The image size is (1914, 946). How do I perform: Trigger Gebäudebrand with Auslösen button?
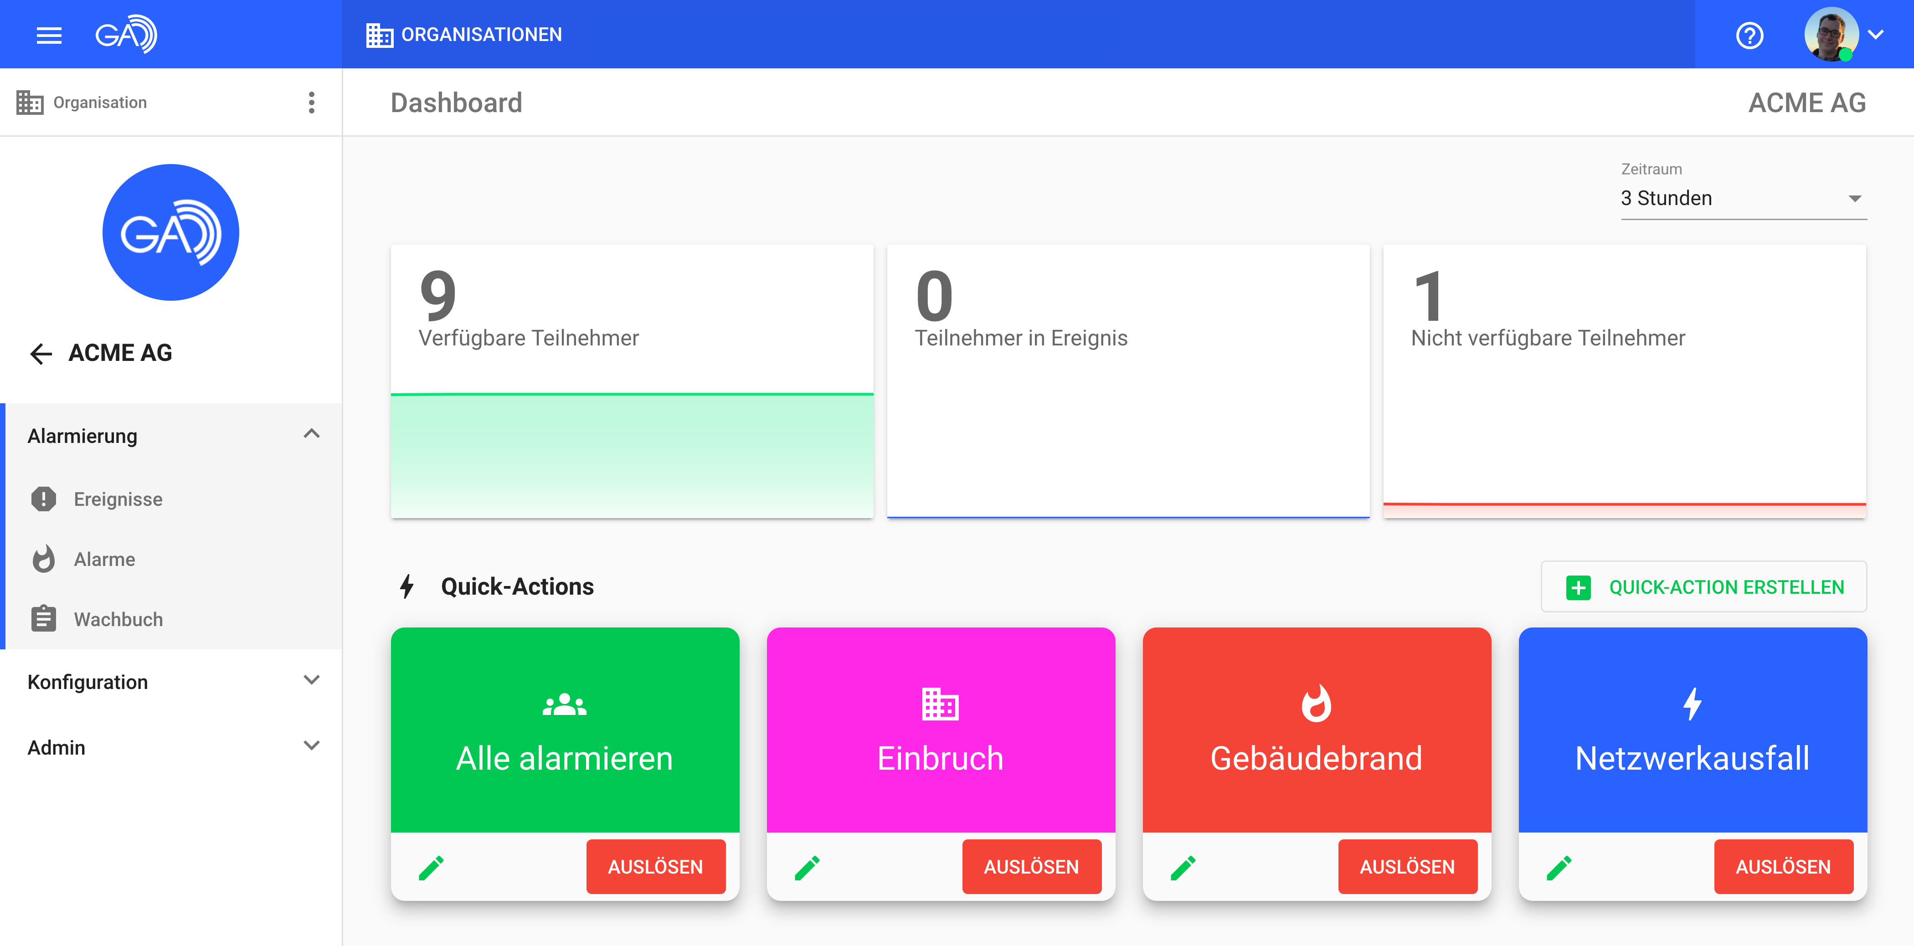point(1406,867)
